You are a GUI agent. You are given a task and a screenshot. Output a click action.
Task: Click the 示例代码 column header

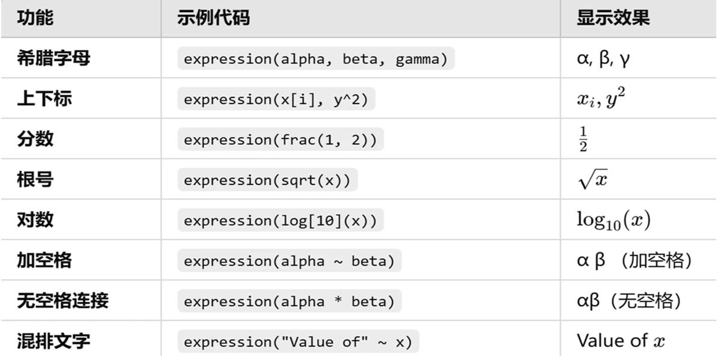tap(213, 19)
